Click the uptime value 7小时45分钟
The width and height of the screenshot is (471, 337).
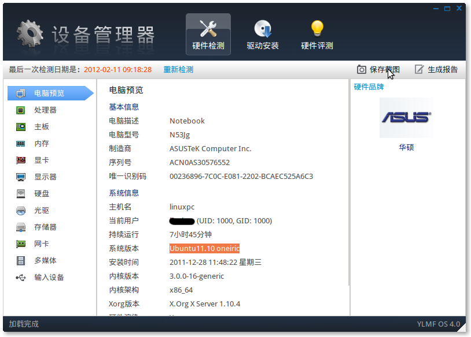click(190, 234)
